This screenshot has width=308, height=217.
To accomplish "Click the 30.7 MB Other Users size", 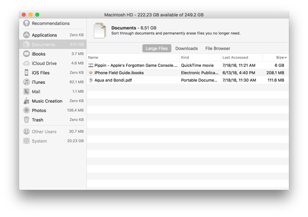I will click(76, 132).
